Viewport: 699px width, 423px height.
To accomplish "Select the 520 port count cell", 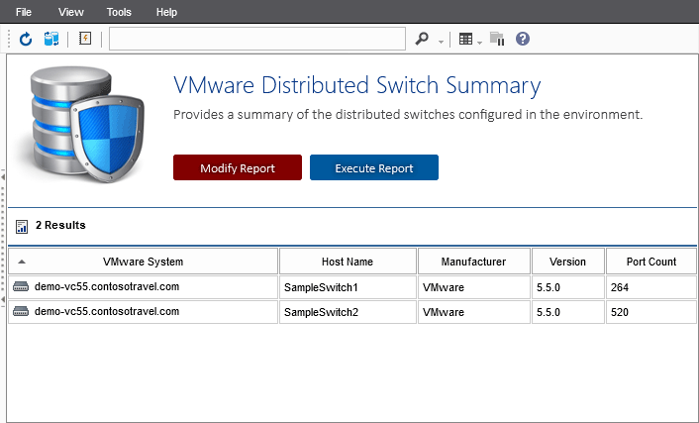I will pos(651,312).
